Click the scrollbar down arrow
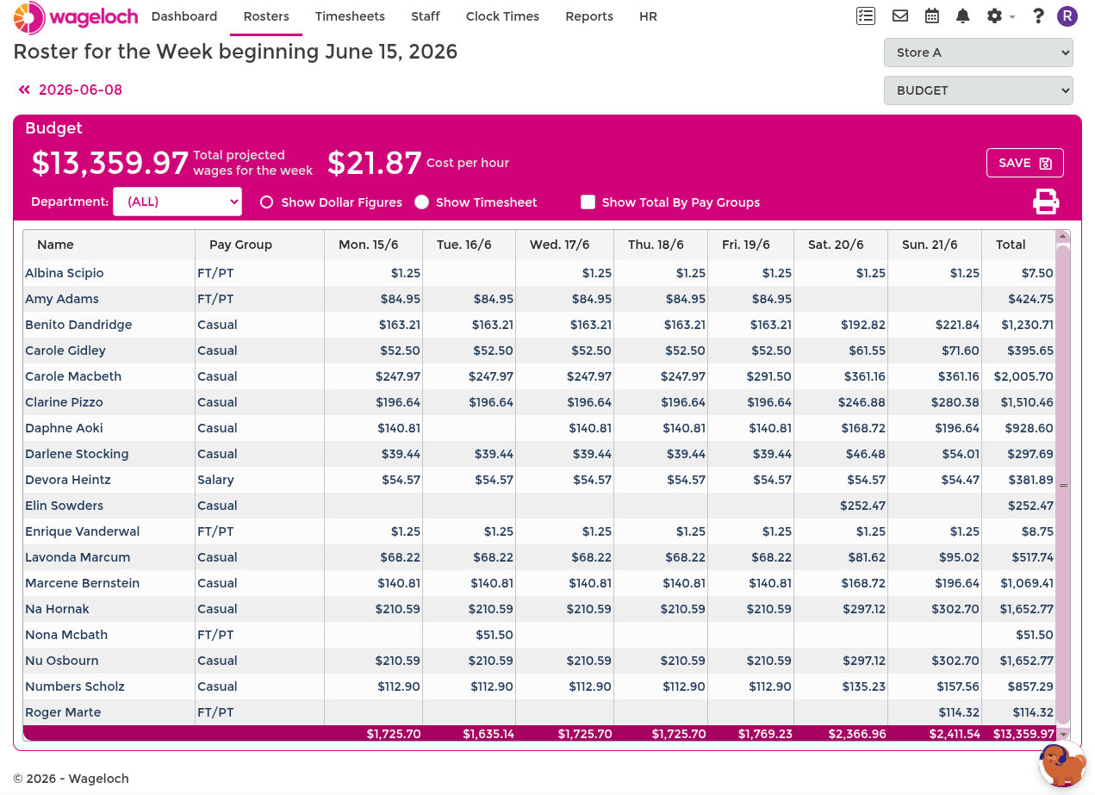 coord(1063,735)
